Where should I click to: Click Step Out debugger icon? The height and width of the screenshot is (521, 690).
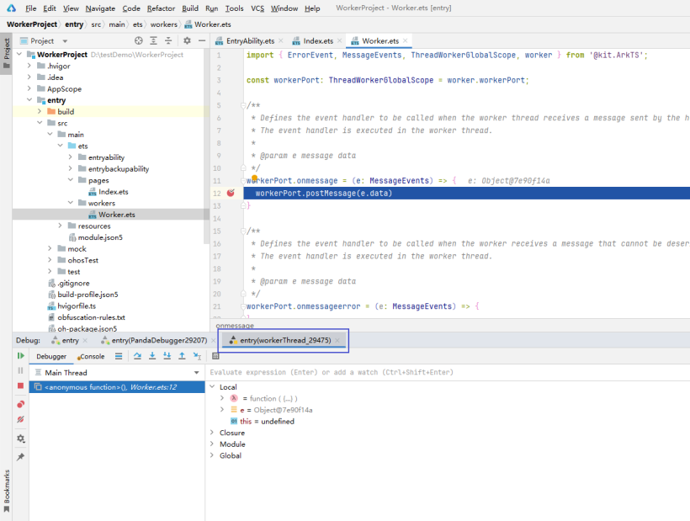(x=182, y=356)
